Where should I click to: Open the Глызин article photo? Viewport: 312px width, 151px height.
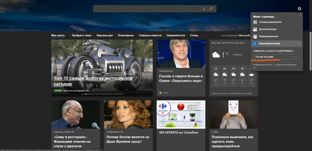pos(181,54)
